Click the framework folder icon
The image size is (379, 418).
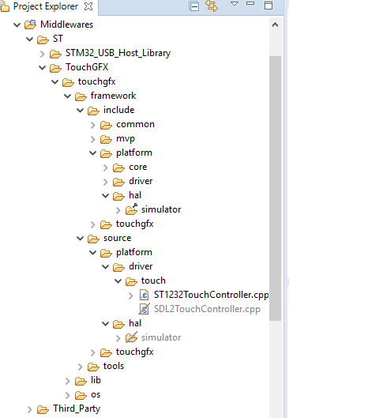tap(81, 96)
